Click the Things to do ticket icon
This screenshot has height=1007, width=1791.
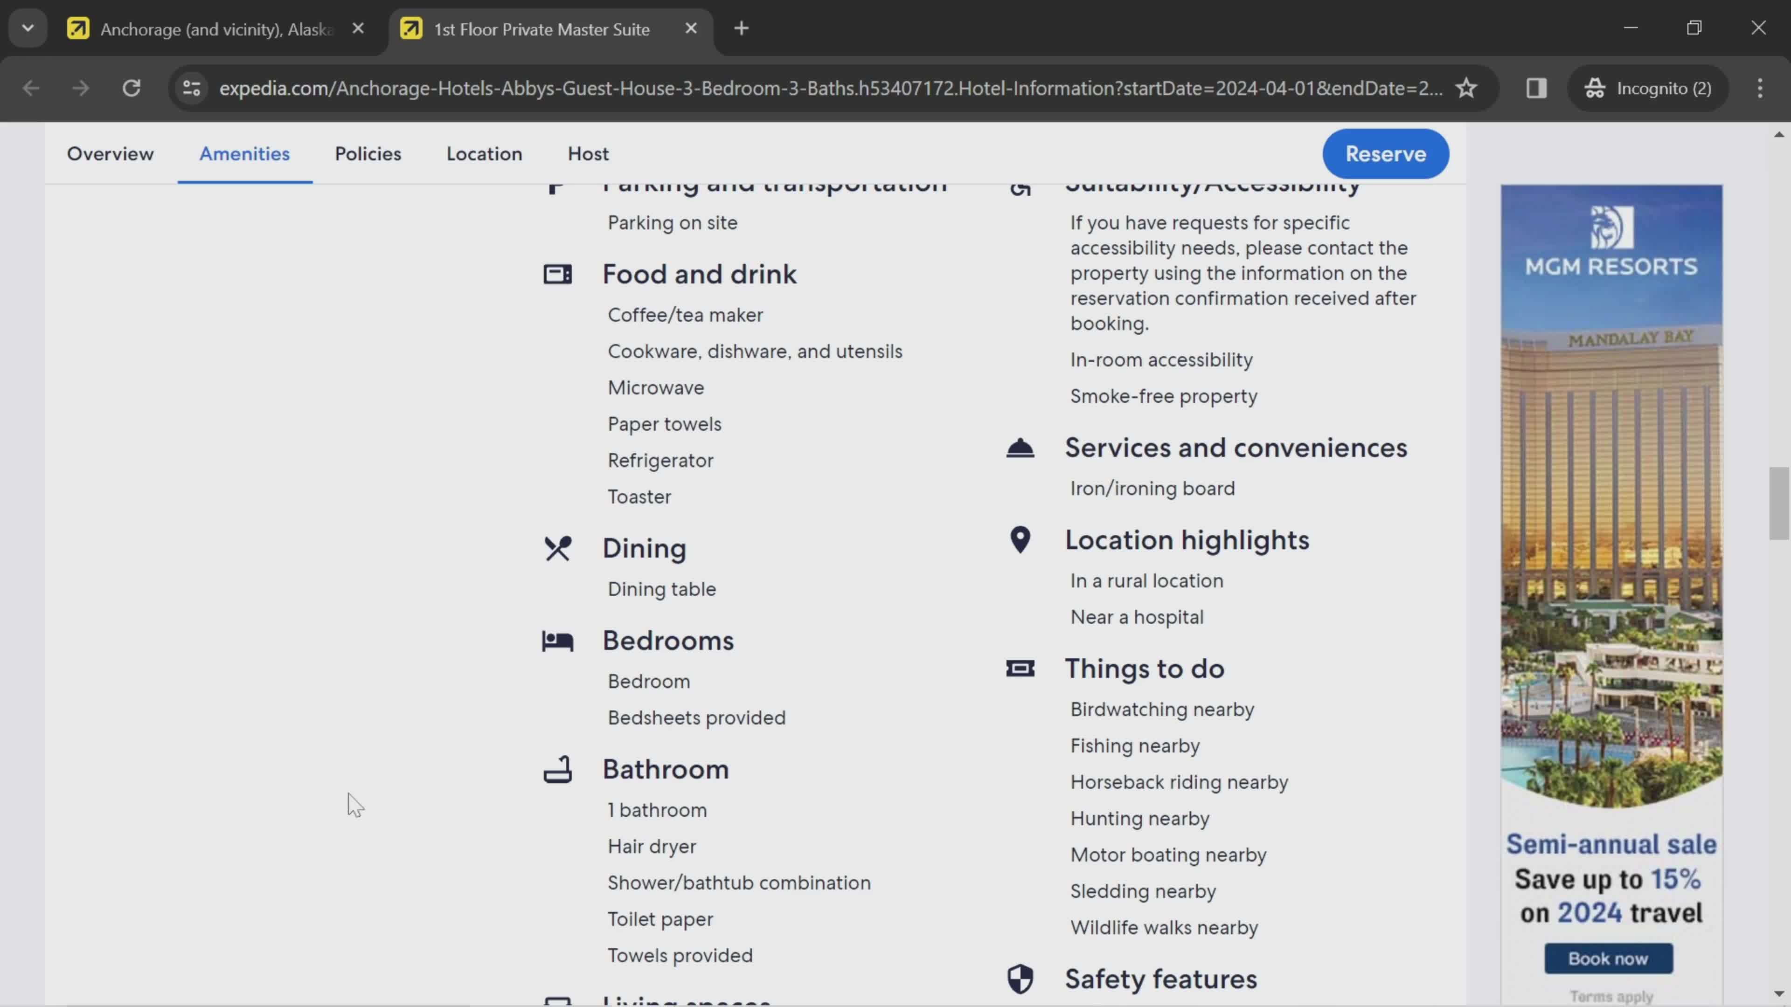[1020, 669]
